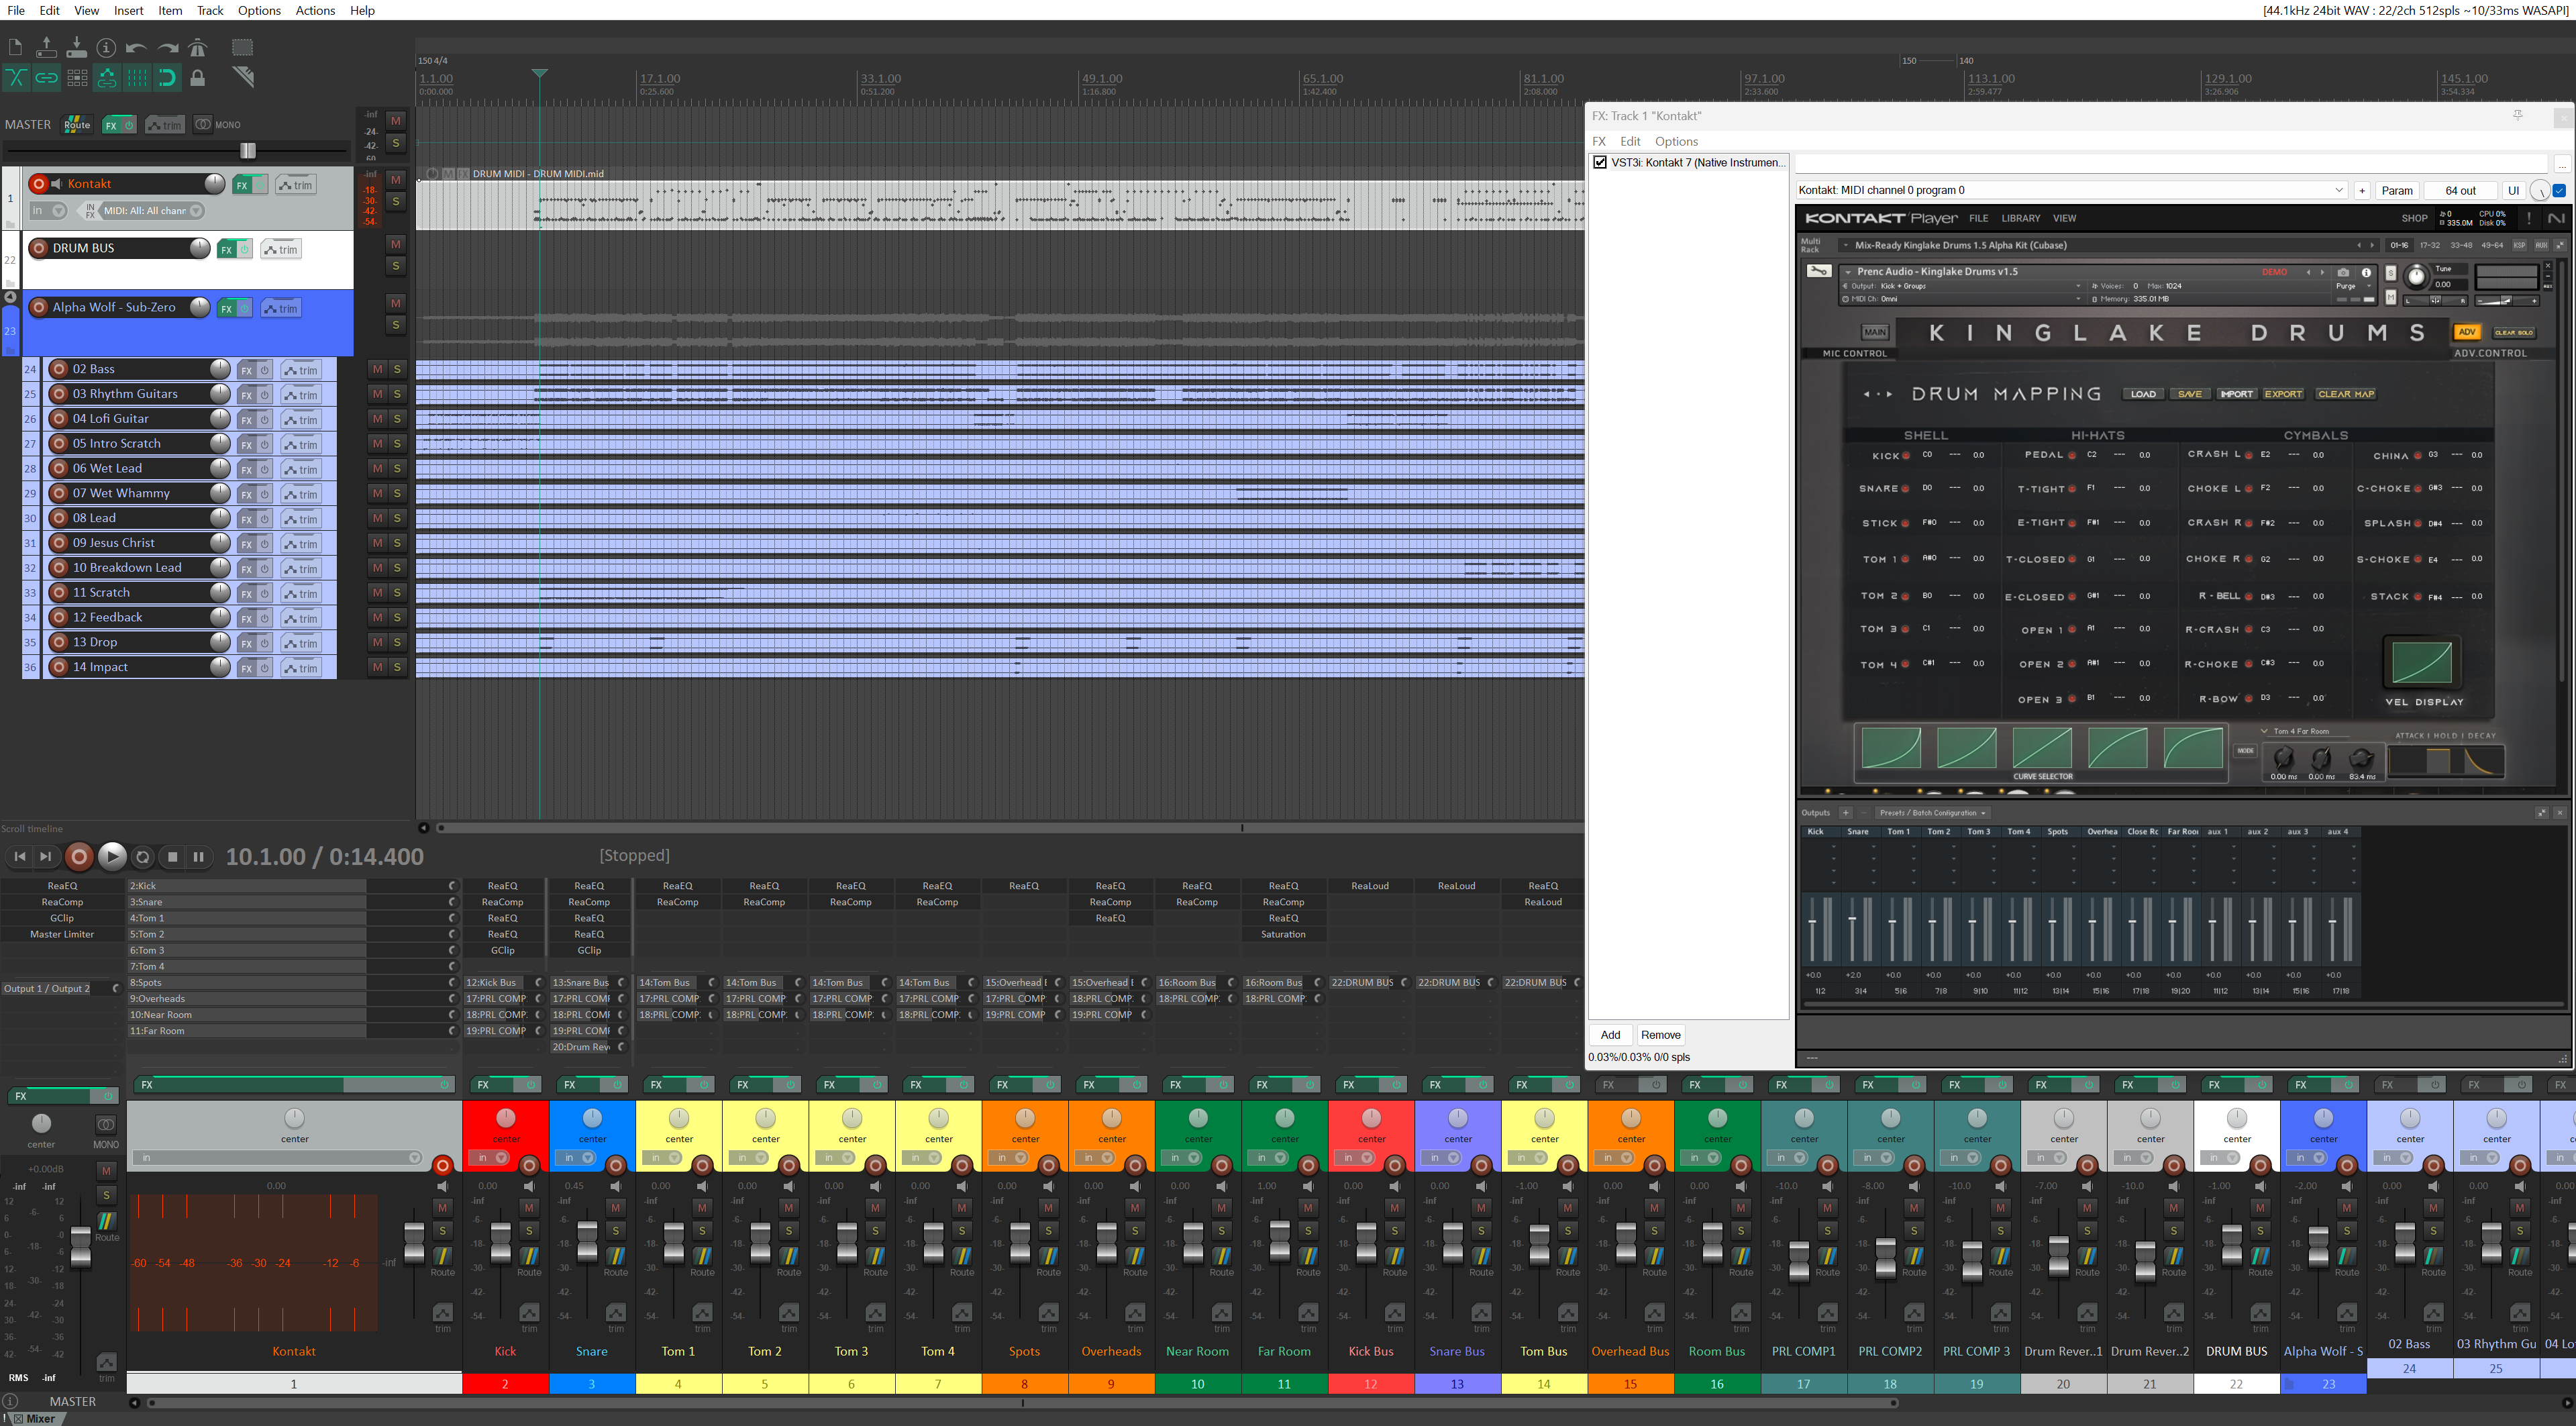This screenshot has height=1426, width=2576.
Task: Open Kontakt LIBRARY menu
Action: 2020,218
